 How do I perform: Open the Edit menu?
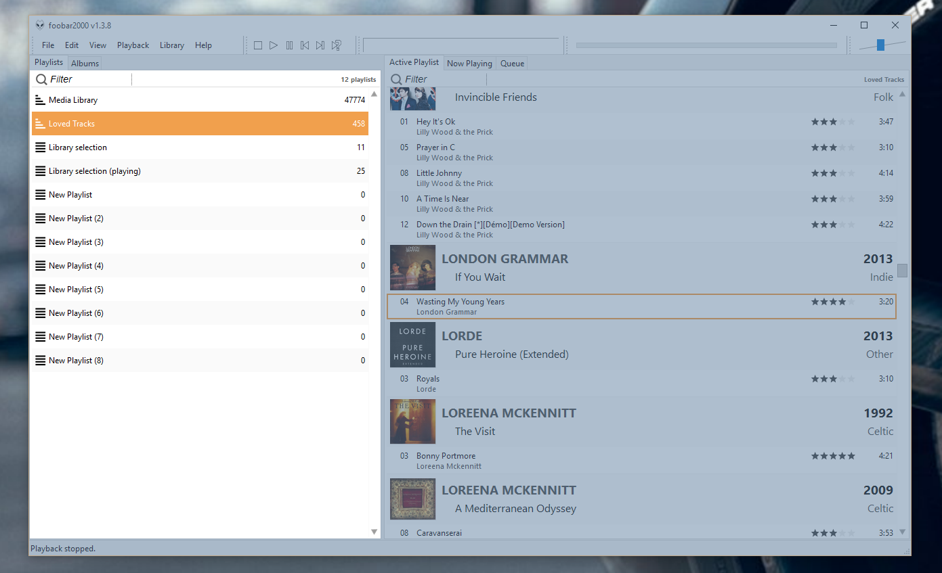click(x=72, y=45)
